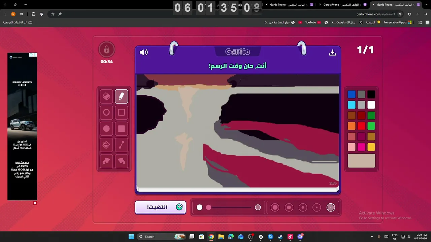Image resolution: width=431 pixels, height=242 pixels.
Task: Open the site information icon beside the URL
Action: tap(400, 14)
